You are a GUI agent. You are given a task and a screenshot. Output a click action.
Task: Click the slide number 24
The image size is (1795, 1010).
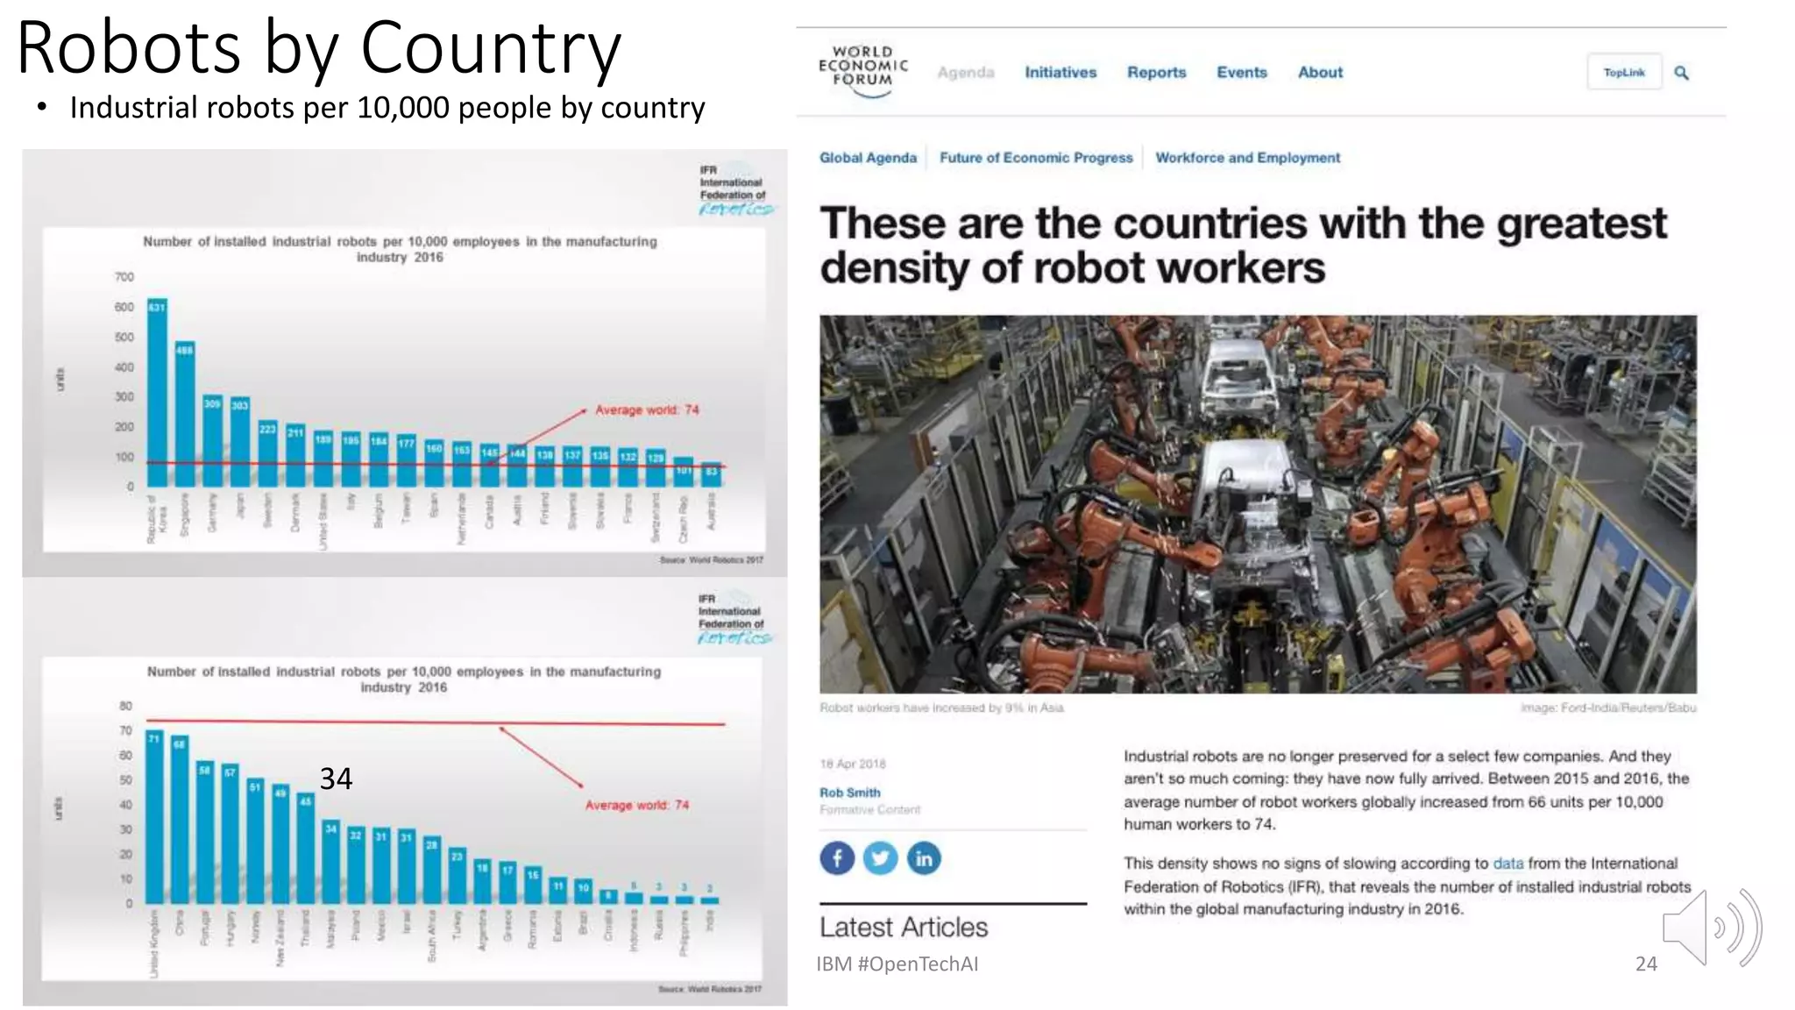(1646, 964)
